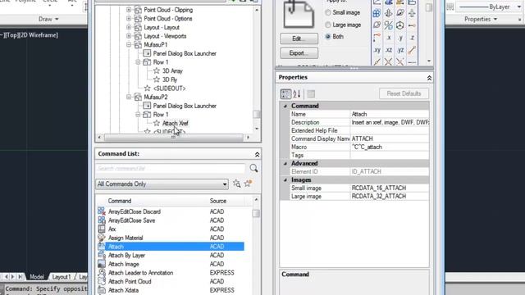525x295 pixels.
Task: Create a new command with star icon
Action: click(x=248, y=184)
